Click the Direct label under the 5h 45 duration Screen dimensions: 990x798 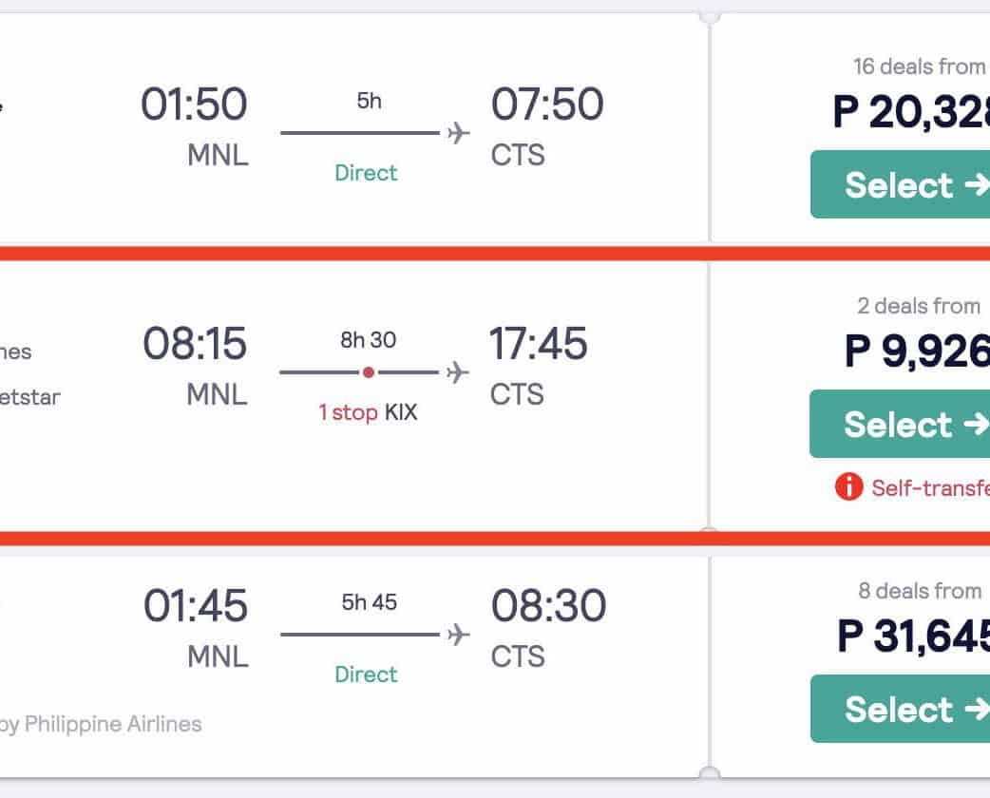tap(366, 674)
